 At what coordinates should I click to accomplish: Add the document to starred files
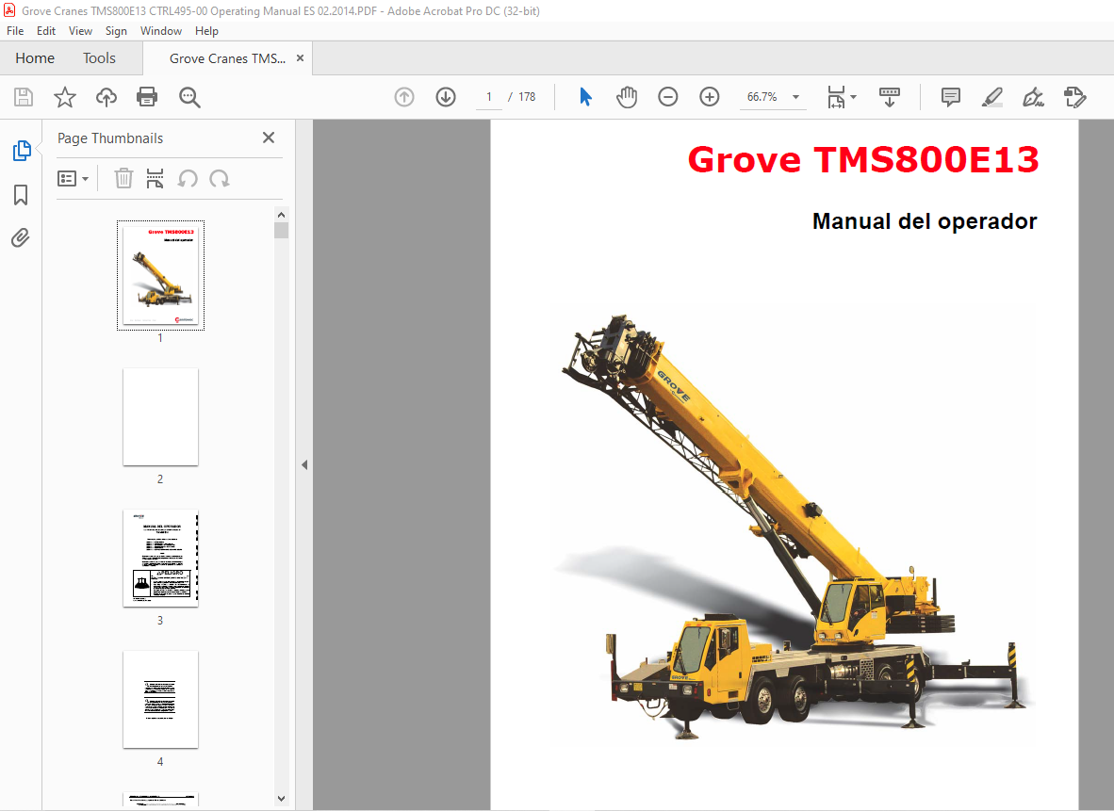65,97
